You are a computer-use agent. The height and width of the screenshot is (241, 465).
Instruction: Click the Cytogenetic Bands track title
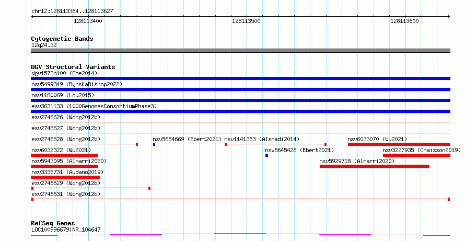tap(62, 39)
